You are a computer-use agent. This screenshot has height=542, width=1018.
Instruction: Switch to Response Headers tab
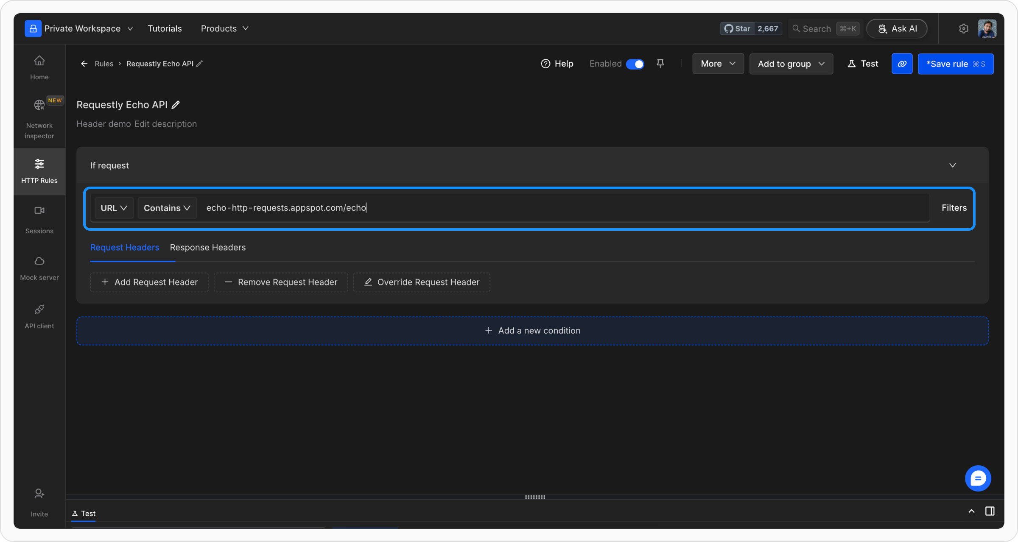pos(207,247)
